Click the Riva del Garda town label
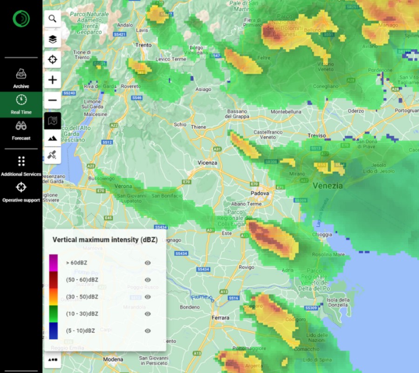The image size is (419, 373). point(100,86)
